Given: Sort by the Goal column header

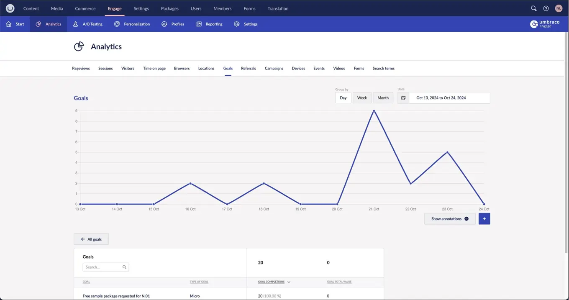Looking at the screenshot, I should [86, 282].
